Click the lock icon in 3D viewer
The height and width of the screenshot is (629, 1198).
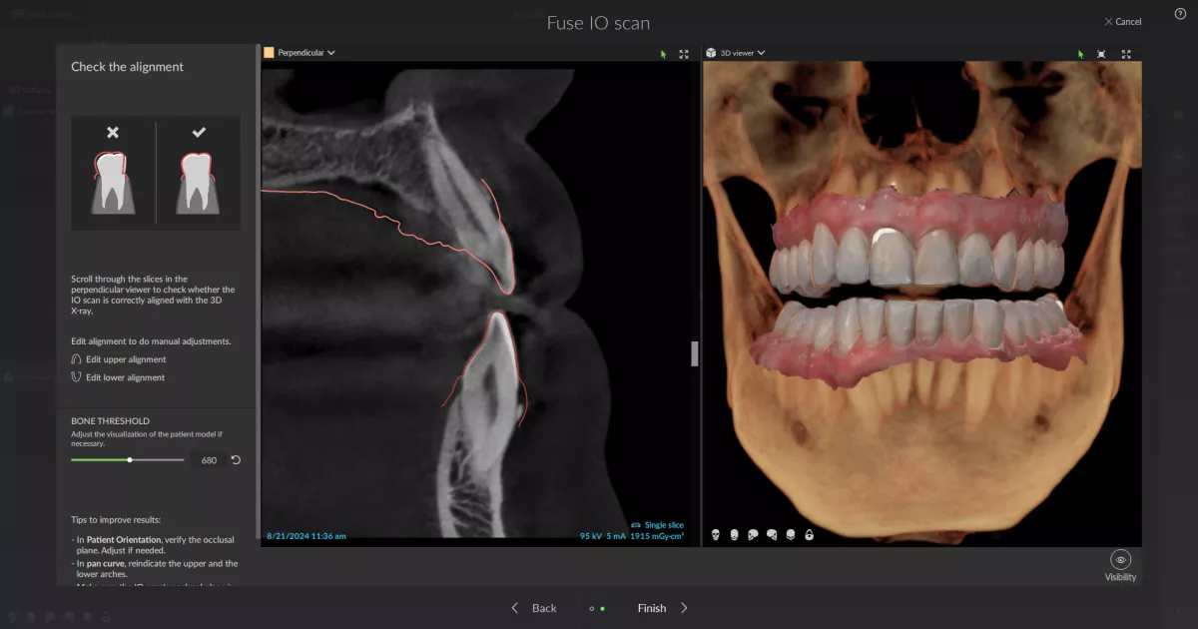809,535
